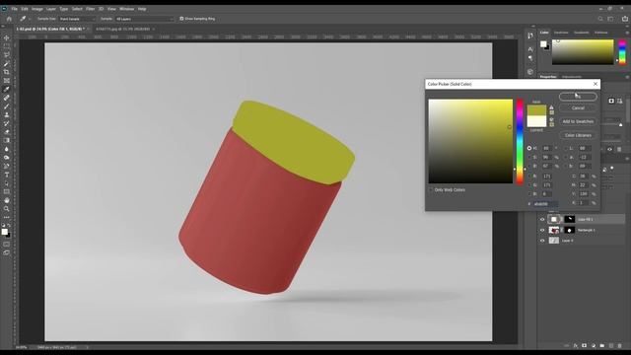This screenshot has height=355, width=631.
Task: Select the Dodge tool
Action: (7, 158)
